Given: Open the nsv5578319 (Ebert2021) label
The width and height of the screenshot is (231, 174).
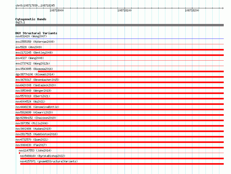Looking at the screenshot, I should [x=33, y=96].
